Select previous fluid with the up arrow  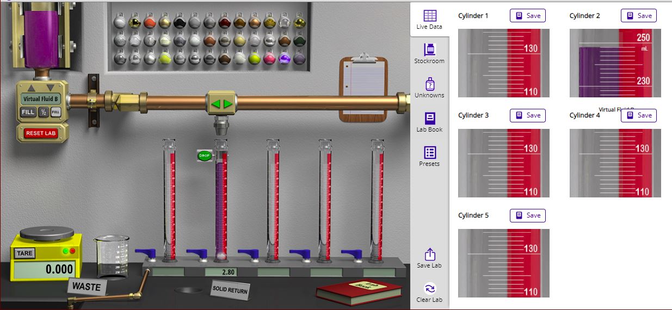[x=32, y=88]
